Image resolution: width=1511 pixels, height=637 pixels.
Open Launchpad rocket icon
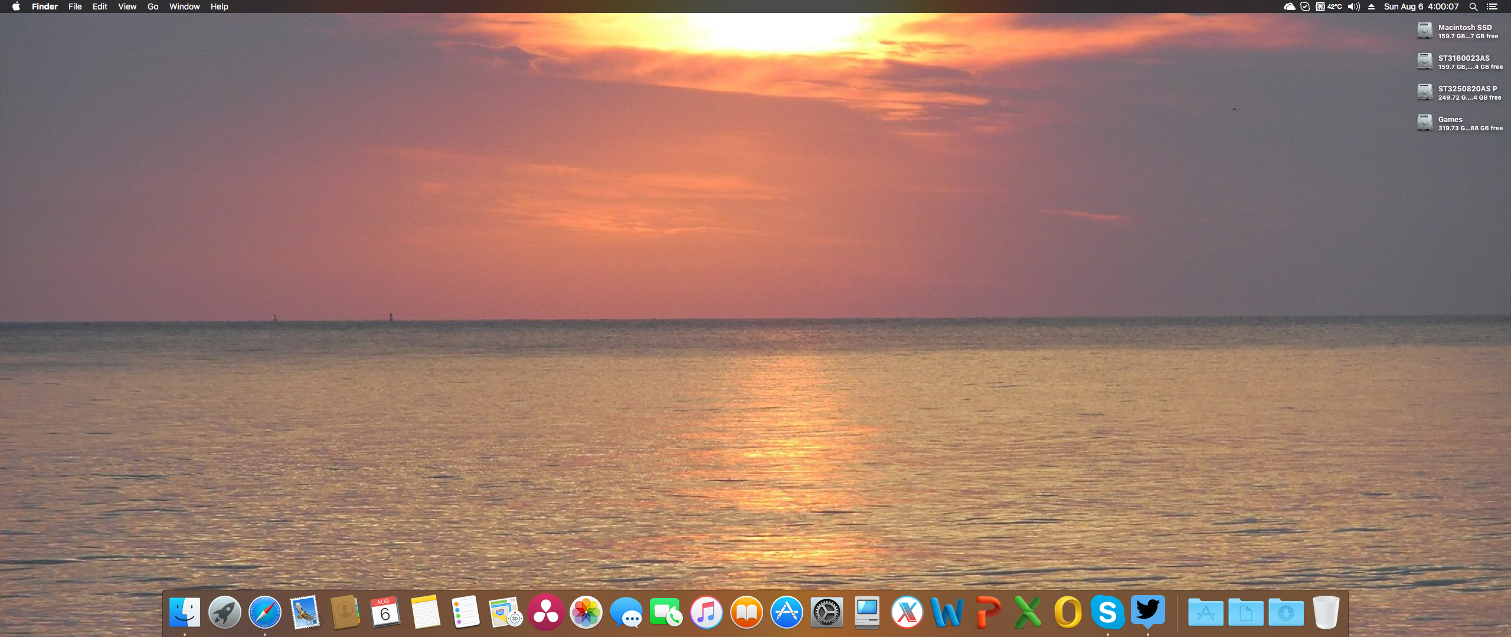pyautogui.click(x=224, y=612)
